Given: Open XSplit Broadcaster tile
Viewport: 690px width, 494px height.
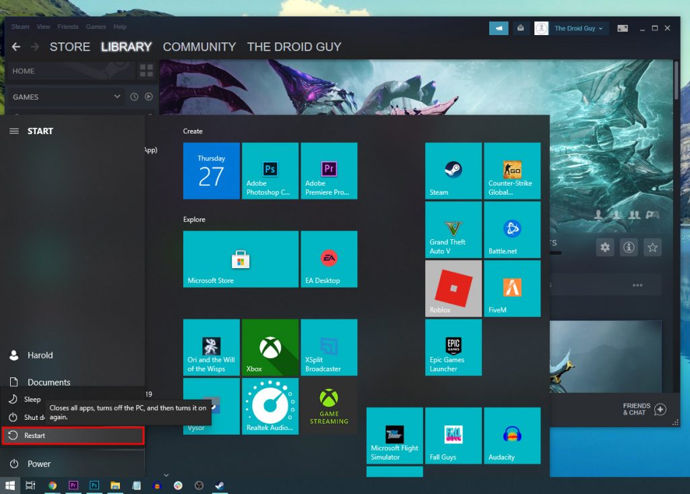Looking at the screenshot, I should point(329,347).
